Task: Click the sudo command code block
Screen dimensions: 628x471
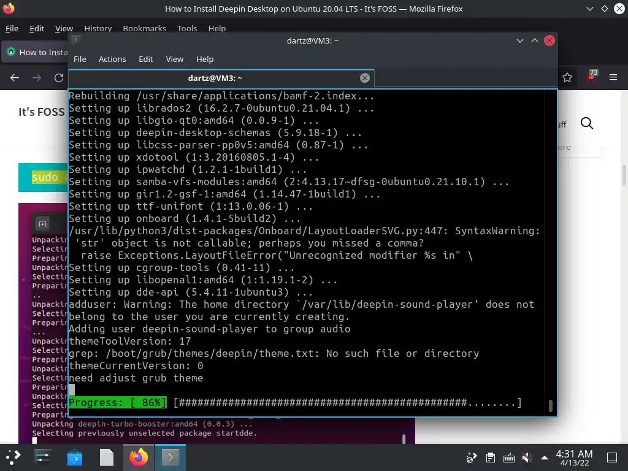Action: pos(44,177)
